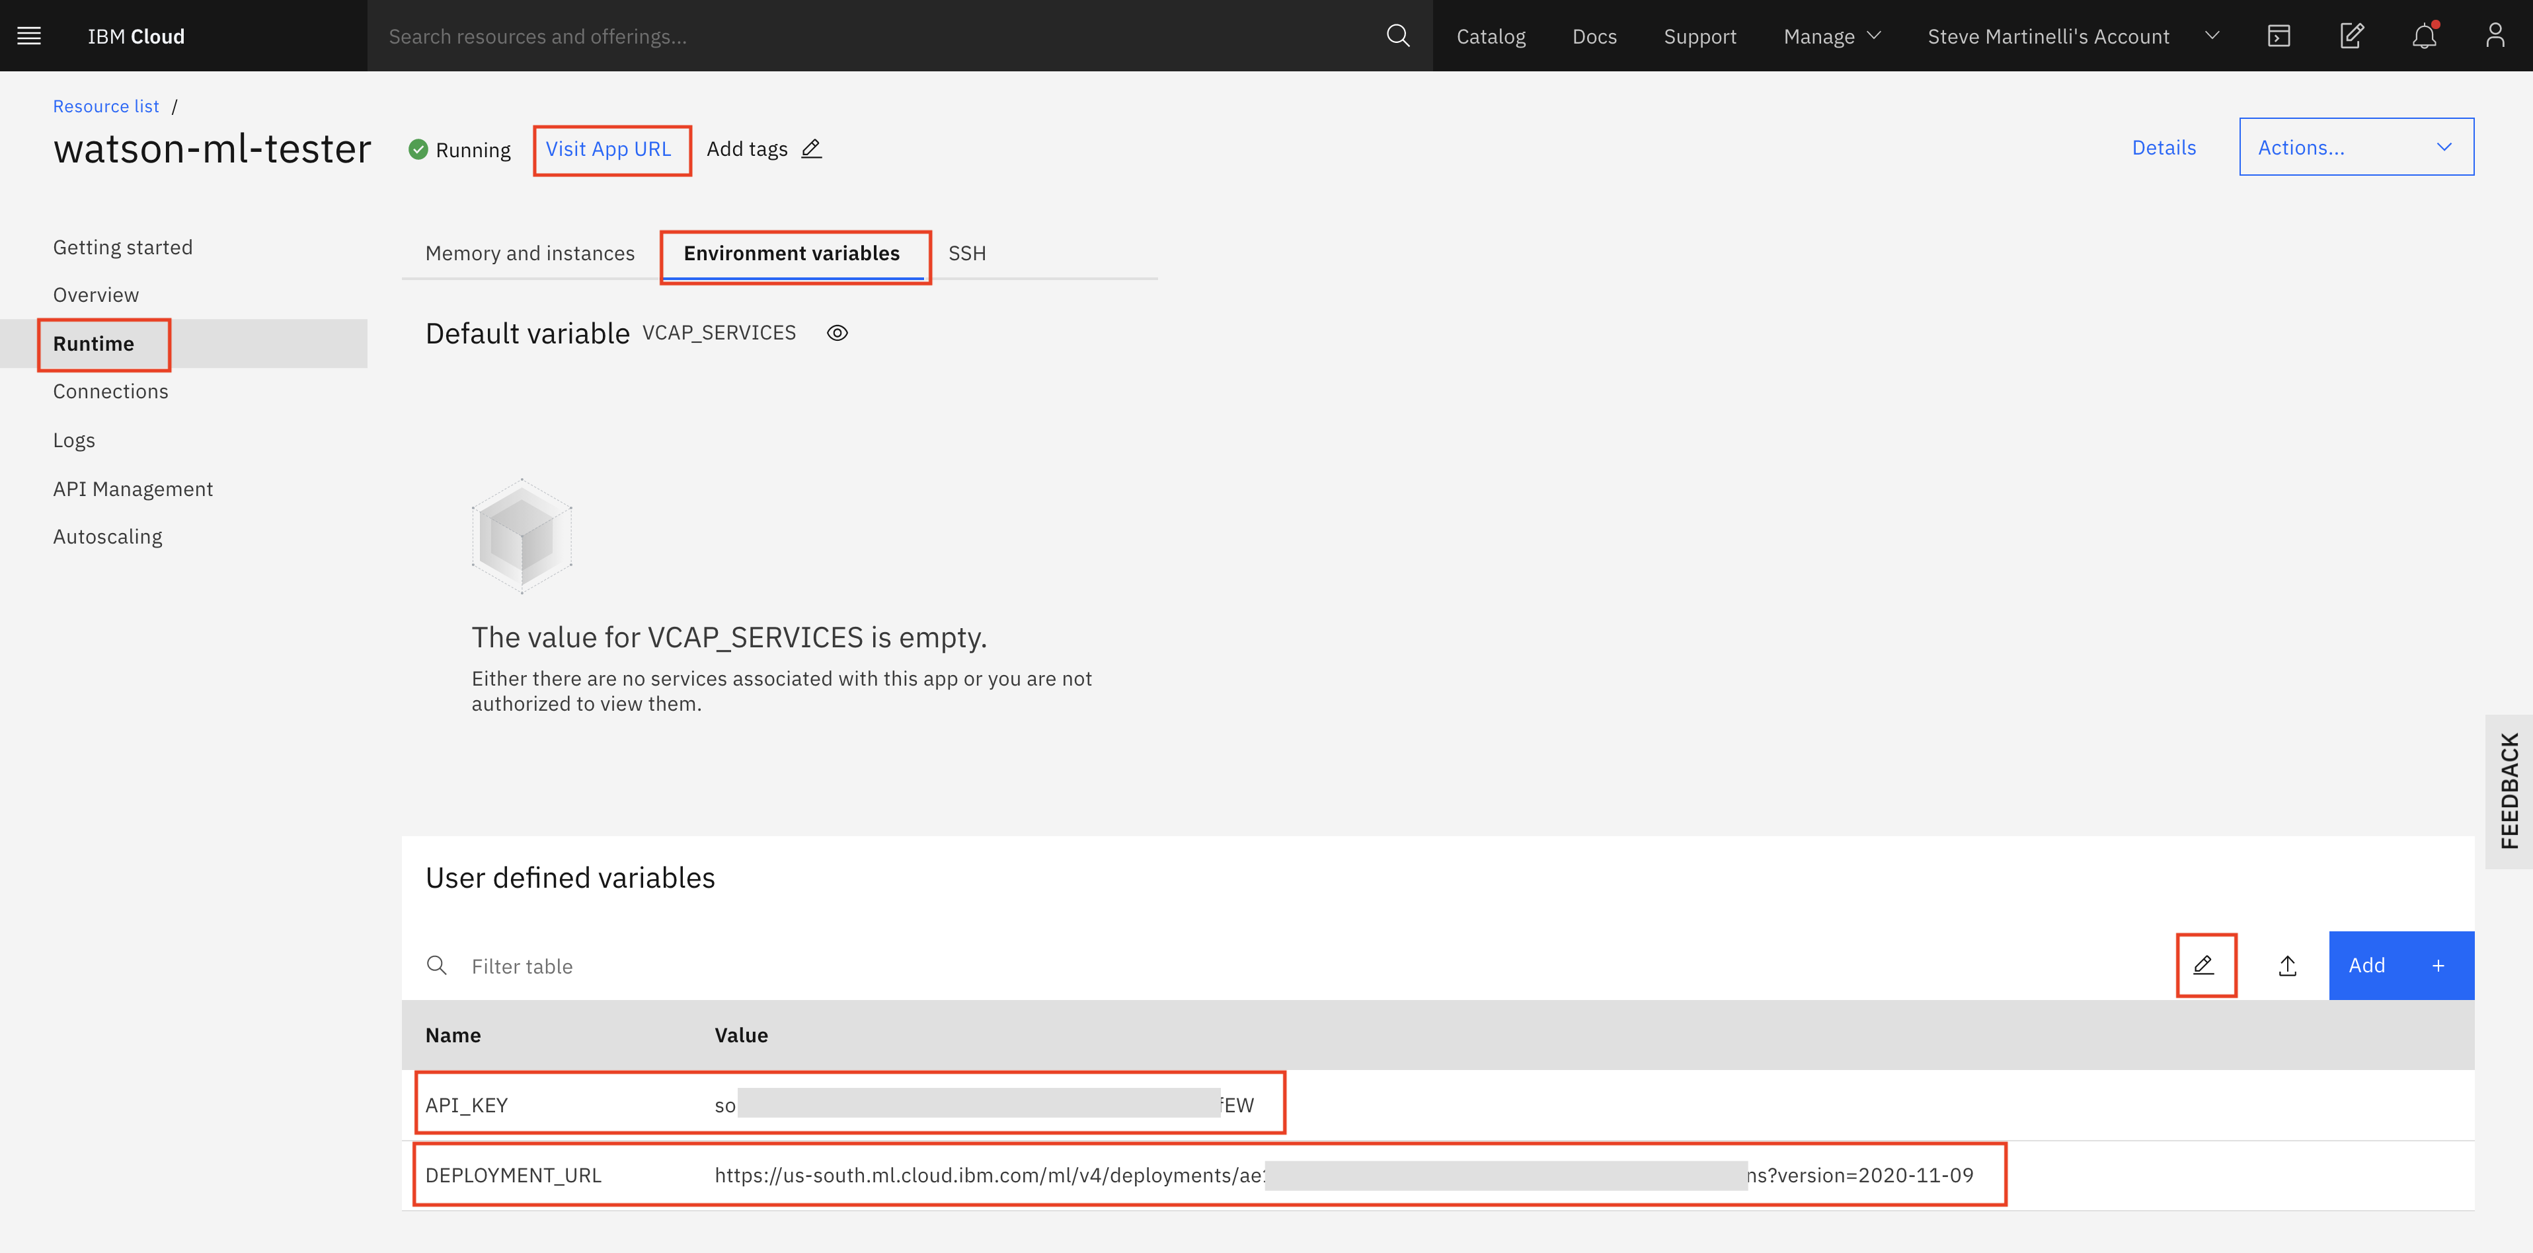Switch to the SSH tab
2533x1253 pixels.
[x=966, y=254]
